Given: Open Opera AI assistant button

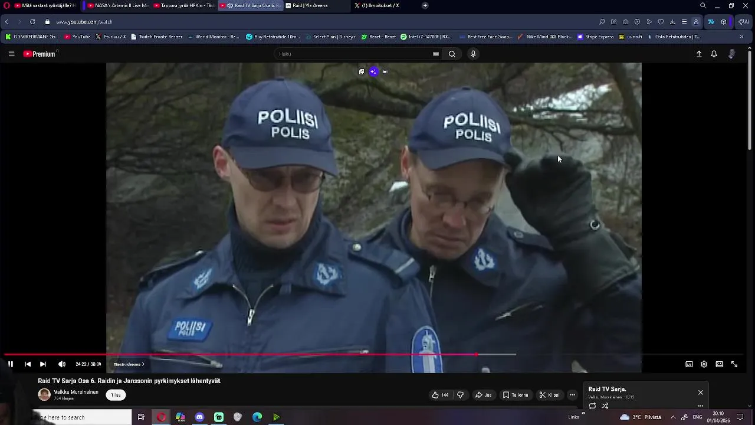Looking at the screenshot, I should coord(744,22).
